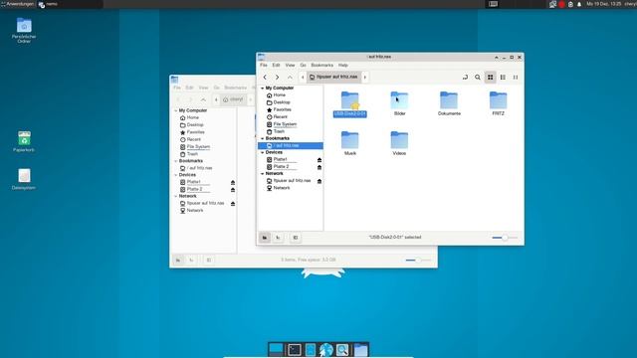
Task: Toggle location entry in the front window toolbar
Action: tap(465, 78)
